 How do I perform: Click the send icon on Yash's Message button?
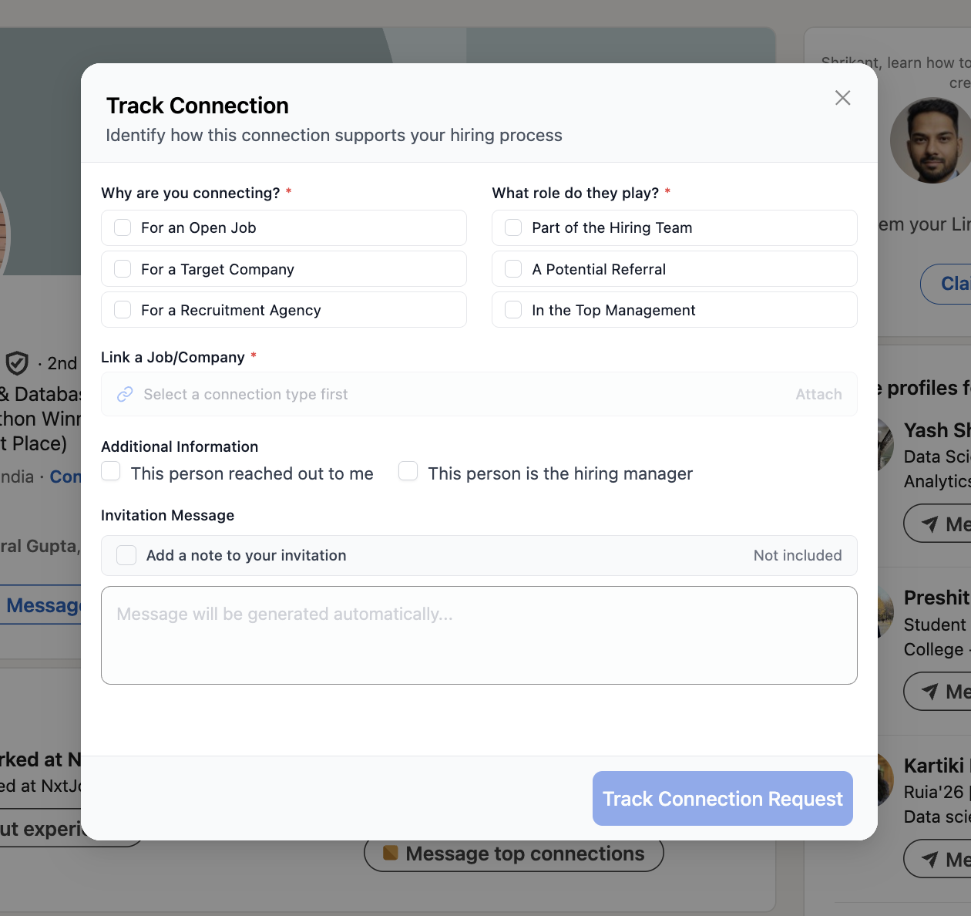(x=929, y=524)
